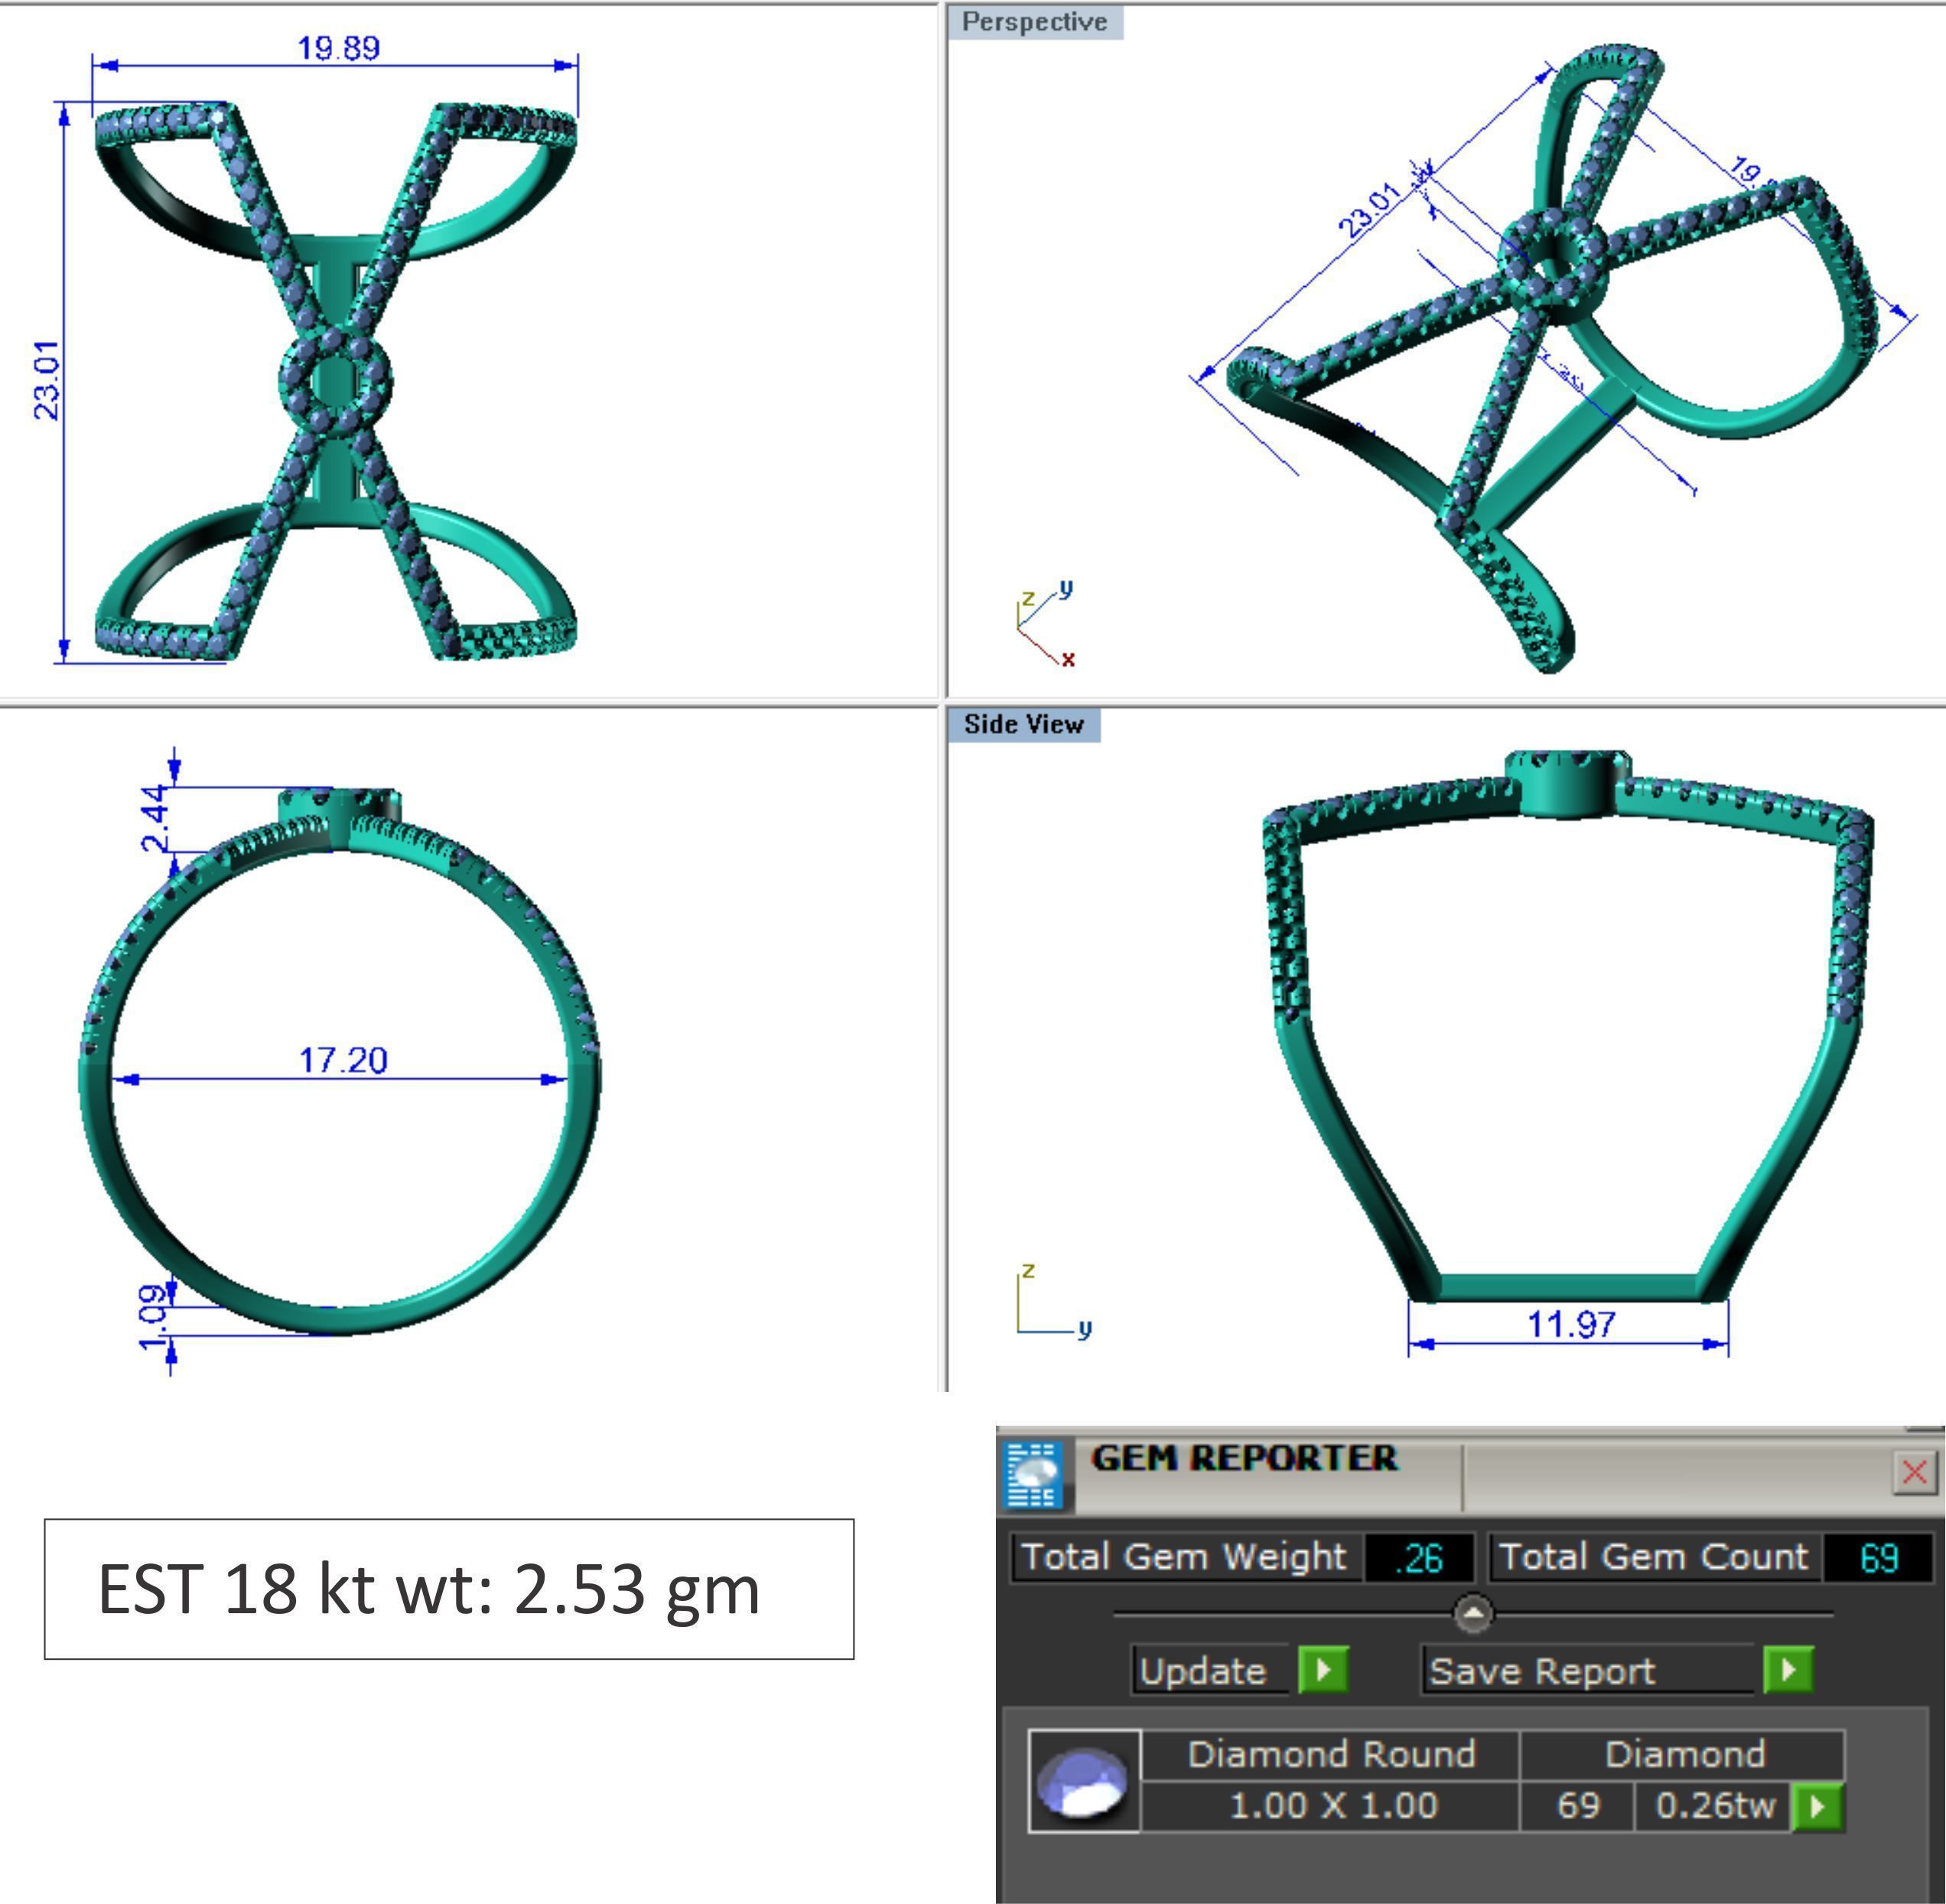Click the Update button label

coord(1209,1671)
